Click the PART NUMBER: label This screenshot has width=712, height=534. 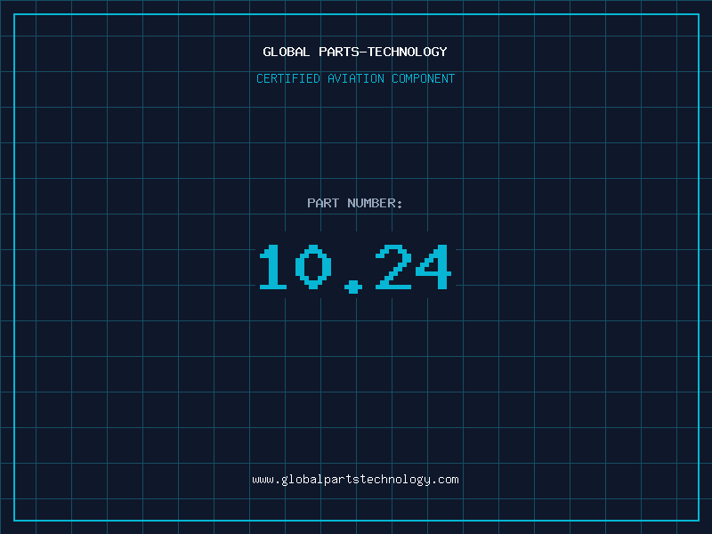coord(355,203)
